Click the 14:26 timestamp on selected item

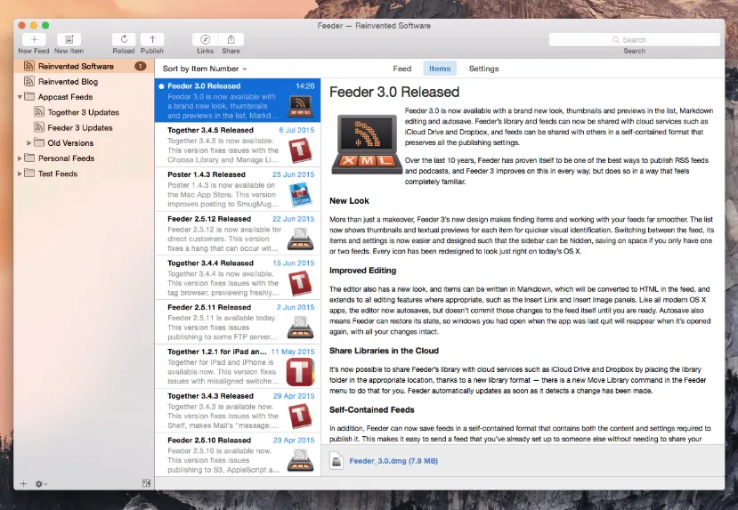coord(305,86)
